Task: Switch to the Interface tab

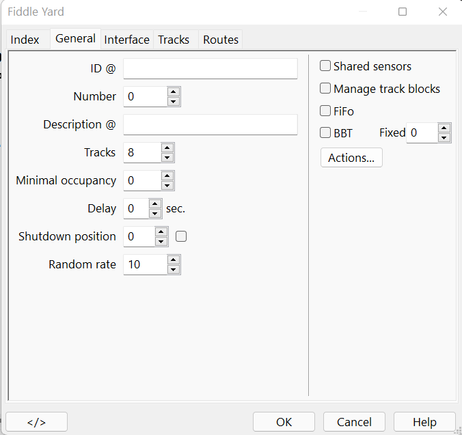Action: [126, 40]
